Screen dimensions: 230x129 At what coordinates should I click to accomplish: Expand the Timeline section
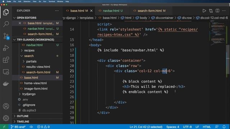coord(23,121)
